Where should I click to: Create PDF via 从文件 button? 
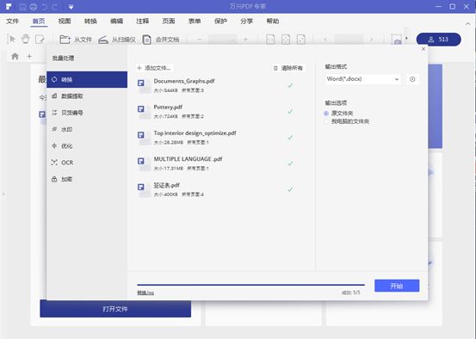pyautogui.click(x=76, y=40)
